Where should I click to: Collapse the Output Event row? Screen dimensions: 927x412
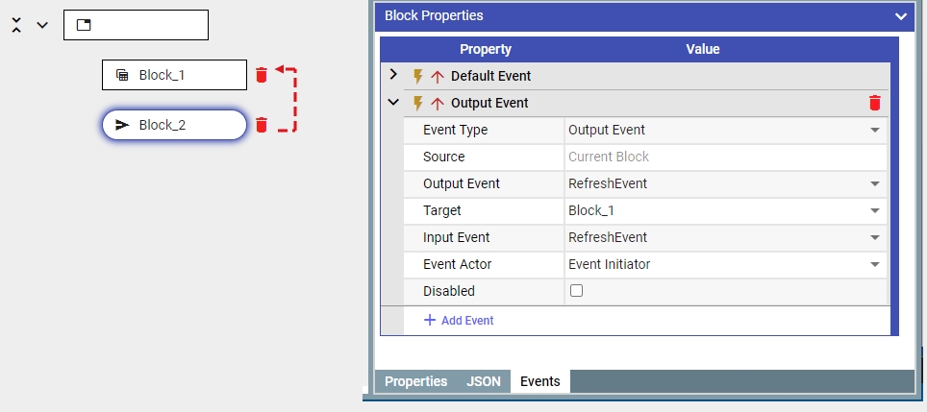[392, 103]
